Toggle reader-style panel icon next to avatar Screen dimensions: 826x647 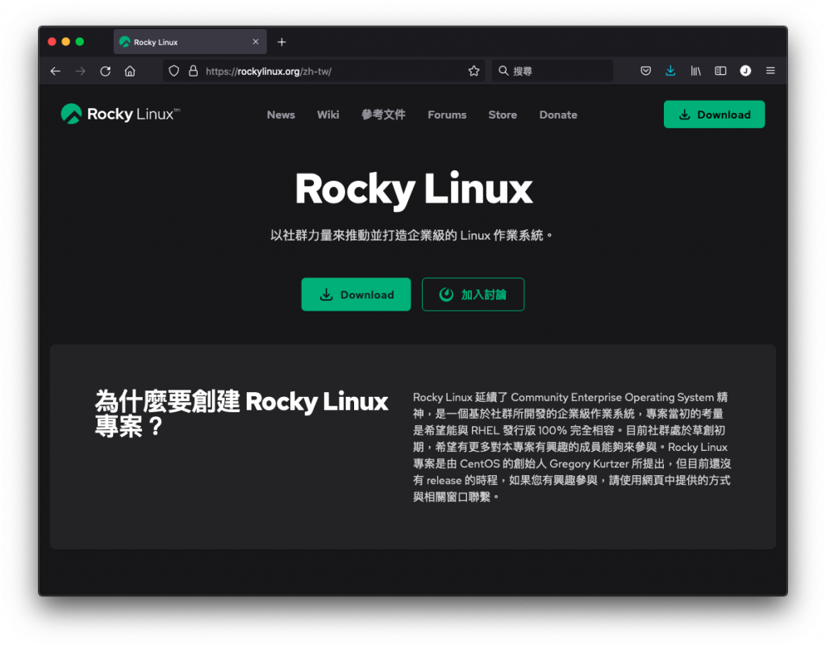(x=720, y=71)
